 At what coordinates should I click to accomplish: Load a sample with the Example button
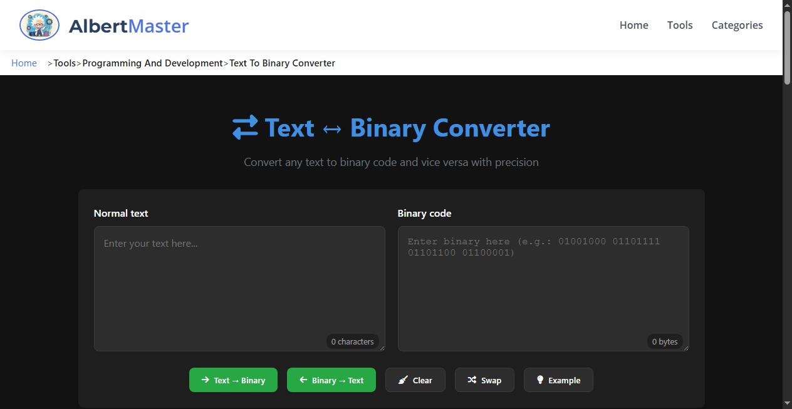point(558,380)
